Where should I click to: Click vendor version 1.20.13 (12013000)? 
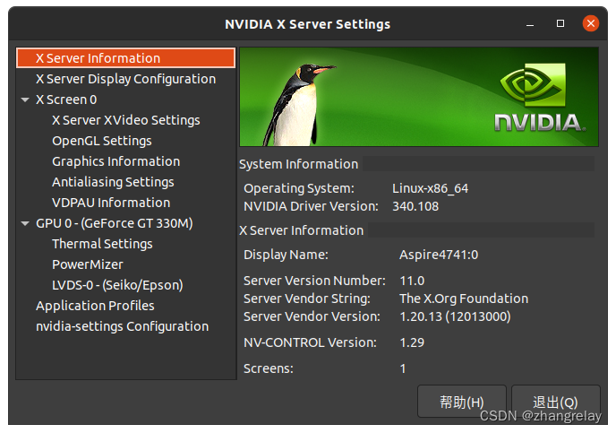coord(456,316)
